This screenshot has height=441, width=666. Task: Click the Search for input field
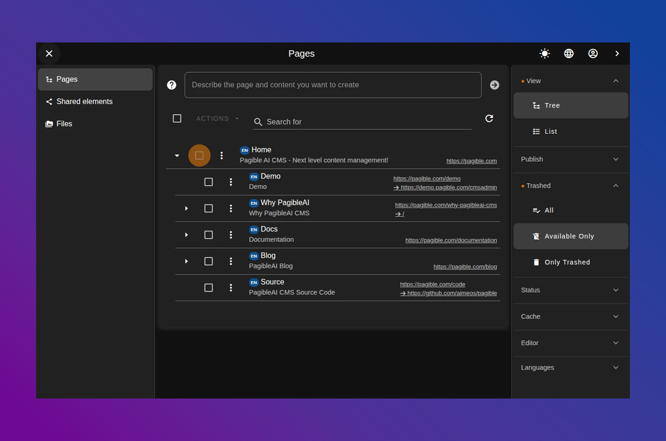tap(367, 122)
